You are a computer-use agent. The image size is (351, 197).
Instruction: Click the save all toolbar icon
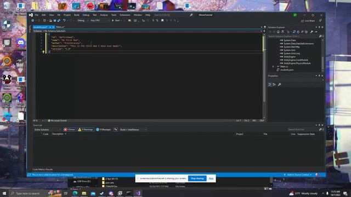pyautogui.click(x=59, y=21)
